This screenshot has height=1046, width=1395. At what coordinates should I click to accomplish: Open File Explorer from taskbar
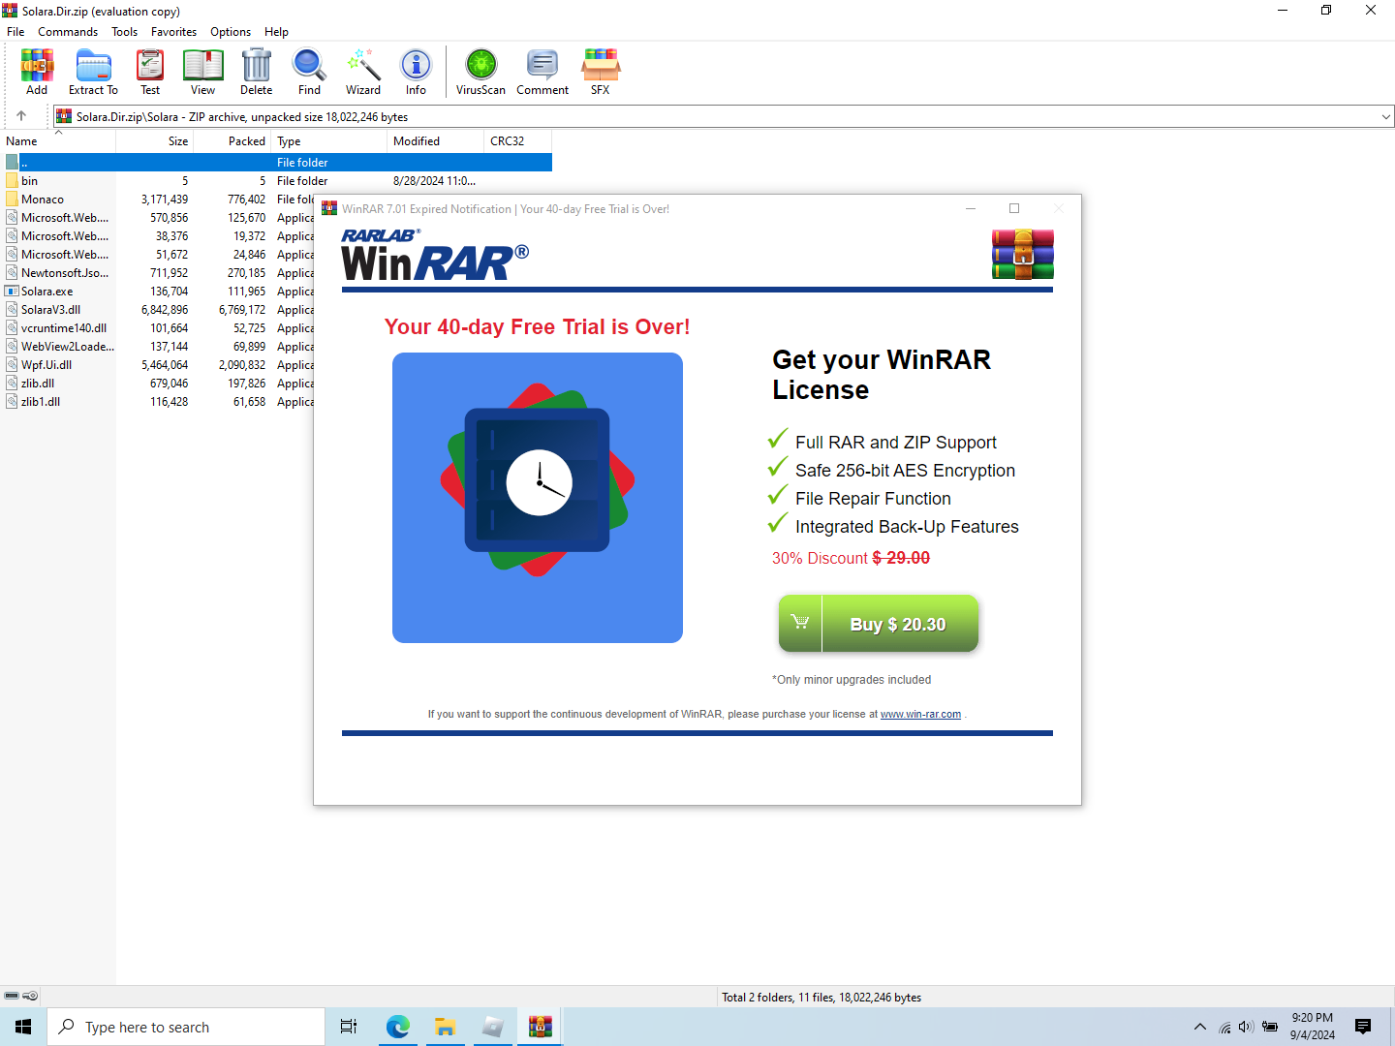[445, 1027]
